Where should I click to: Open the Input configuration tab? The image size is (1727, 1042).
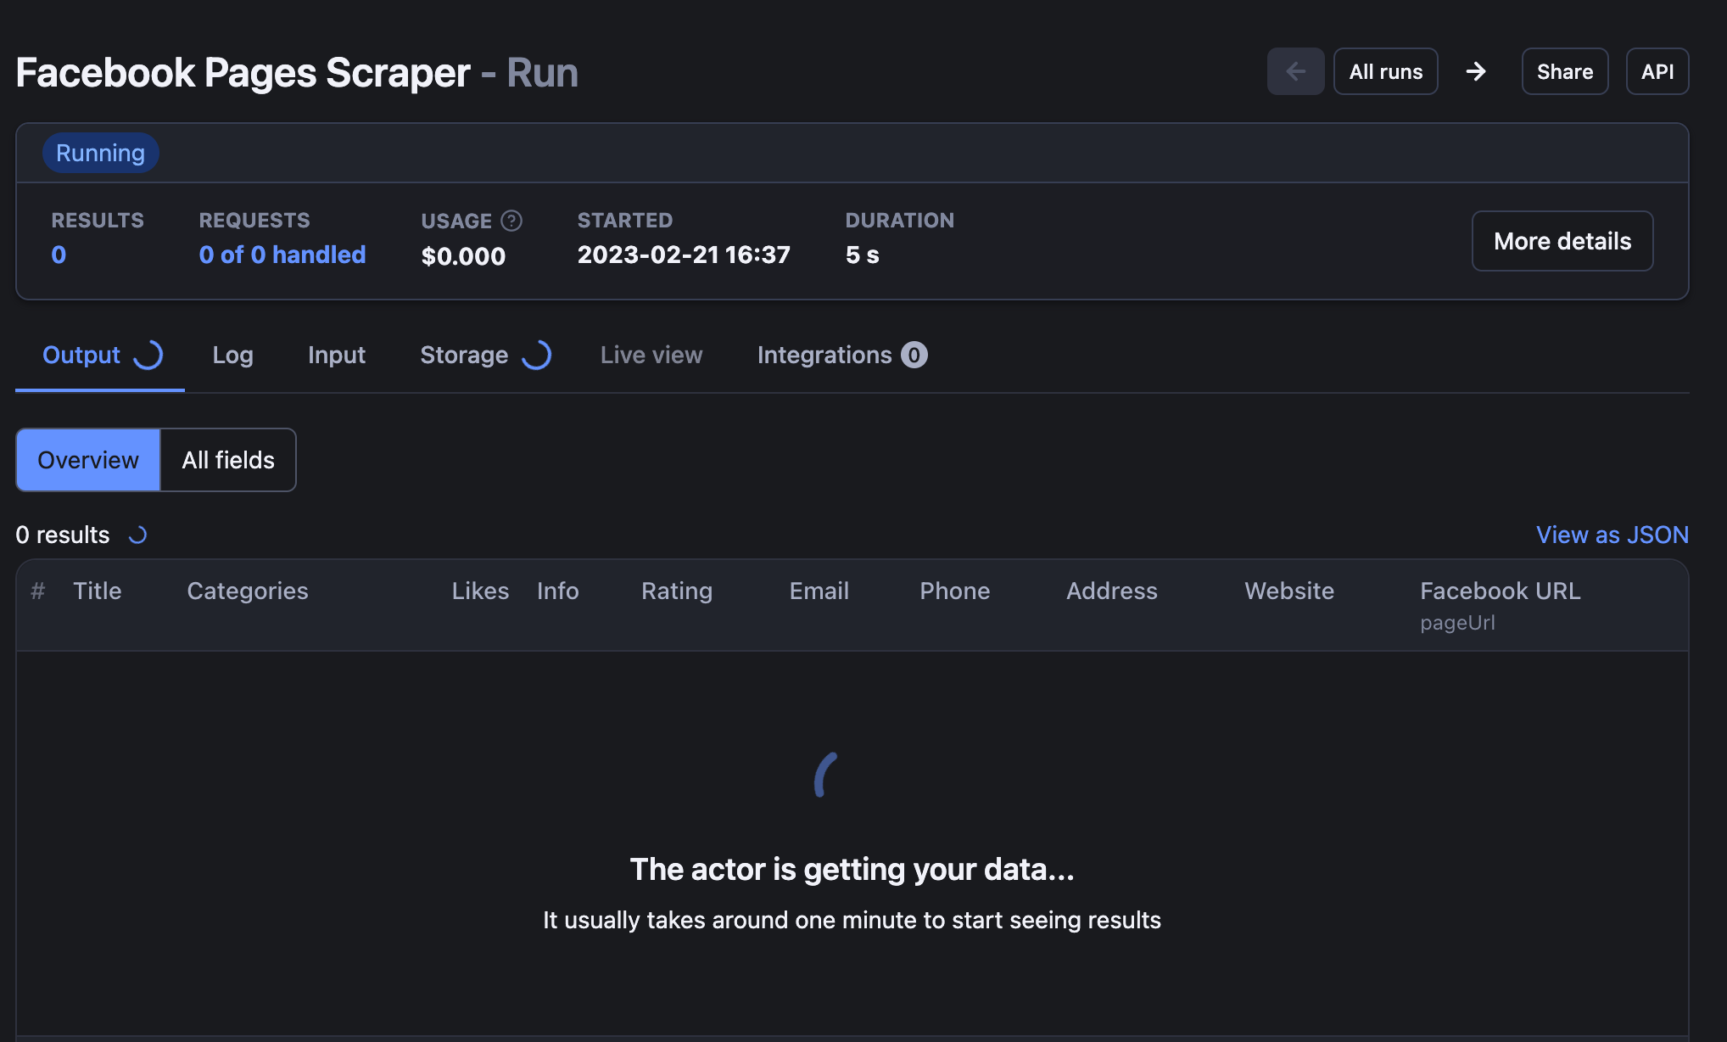tap(337, 355)
